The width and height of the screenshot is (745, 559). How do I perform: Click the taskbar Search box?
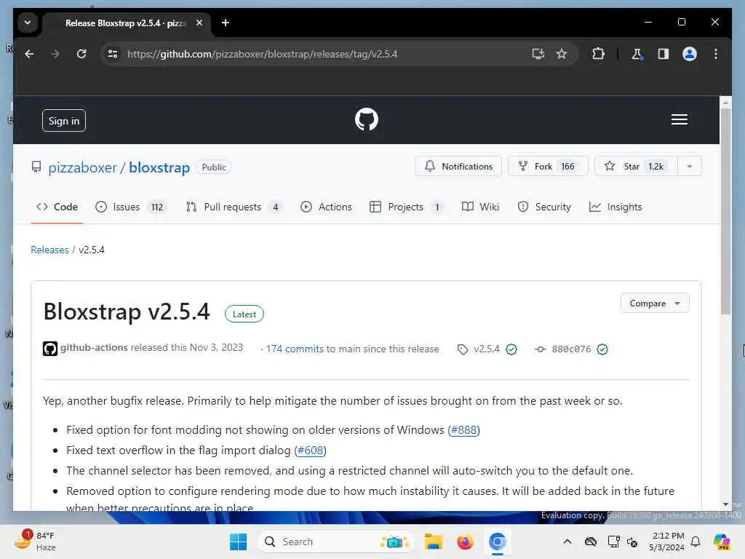click(x=335, y=542)
